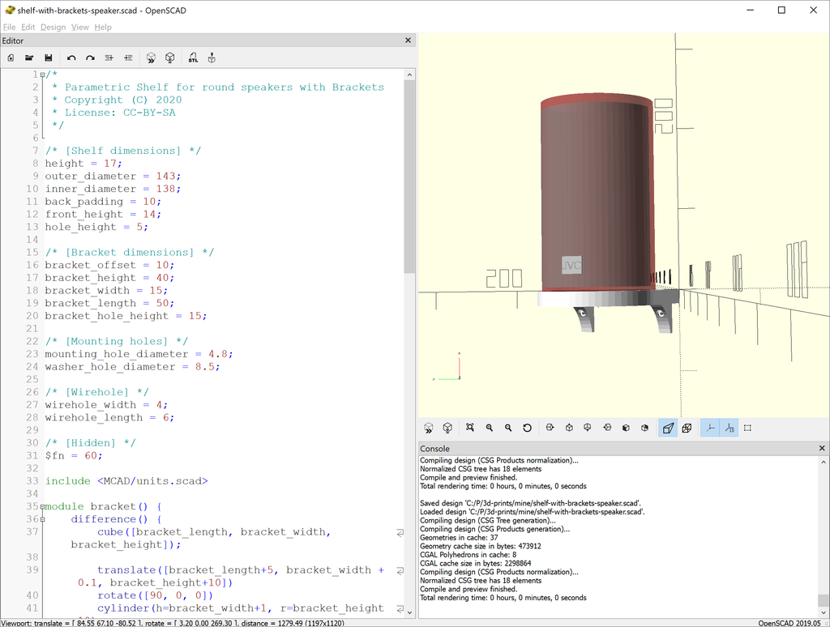Collapse the header comment fold at line 1

(x=42, y=75)
